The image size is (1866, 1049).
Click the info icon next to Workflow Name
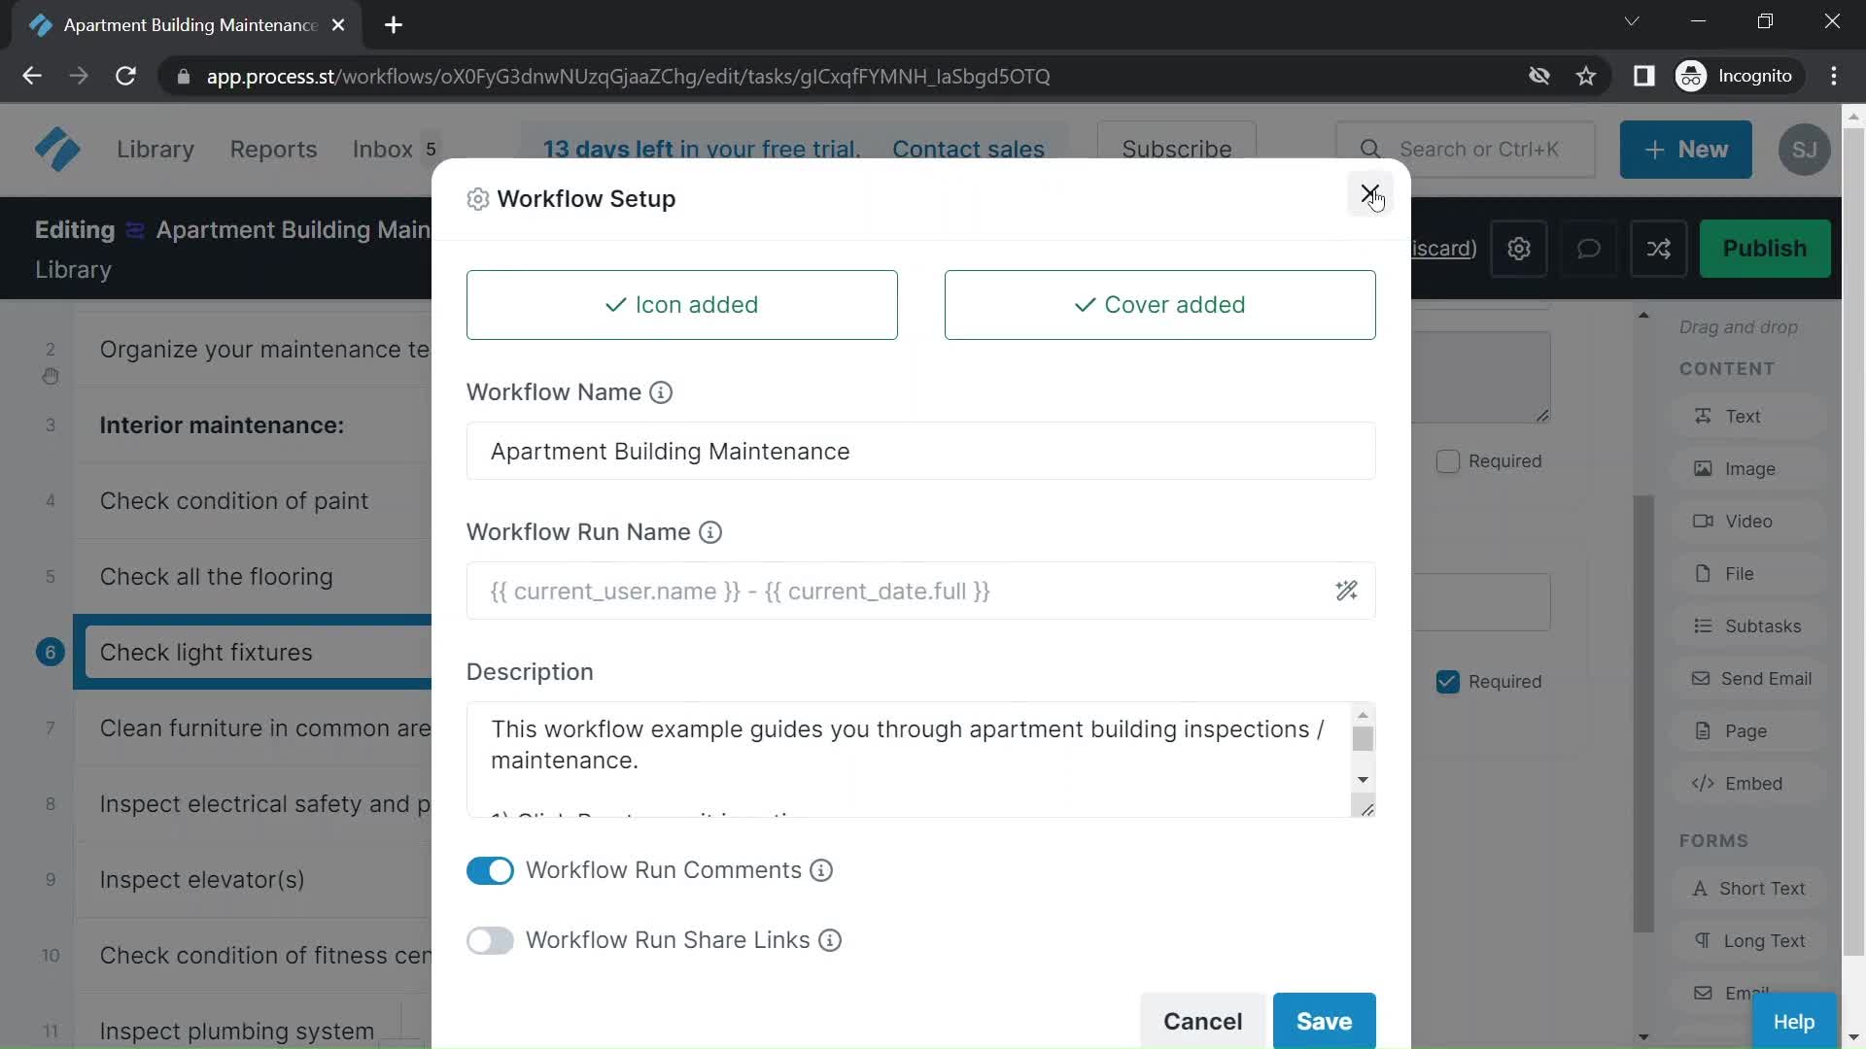tap(663, 392)
